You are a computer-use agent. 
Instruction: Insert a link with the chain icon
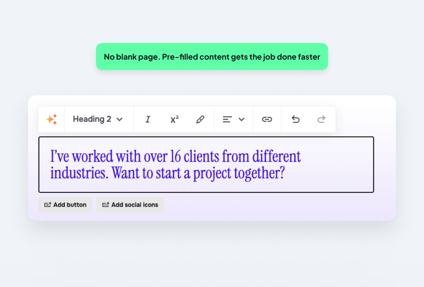(x=267, y=119)
